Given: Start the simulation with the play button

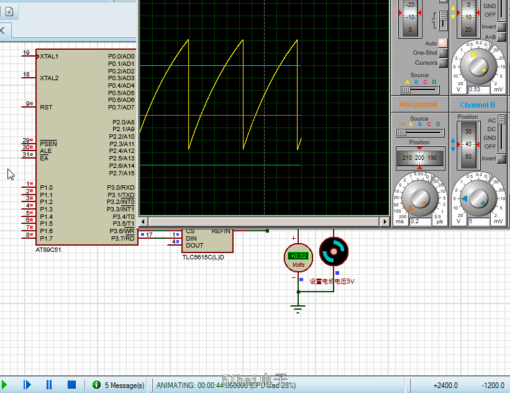Looking at the screenshot, I should point(4,385).
